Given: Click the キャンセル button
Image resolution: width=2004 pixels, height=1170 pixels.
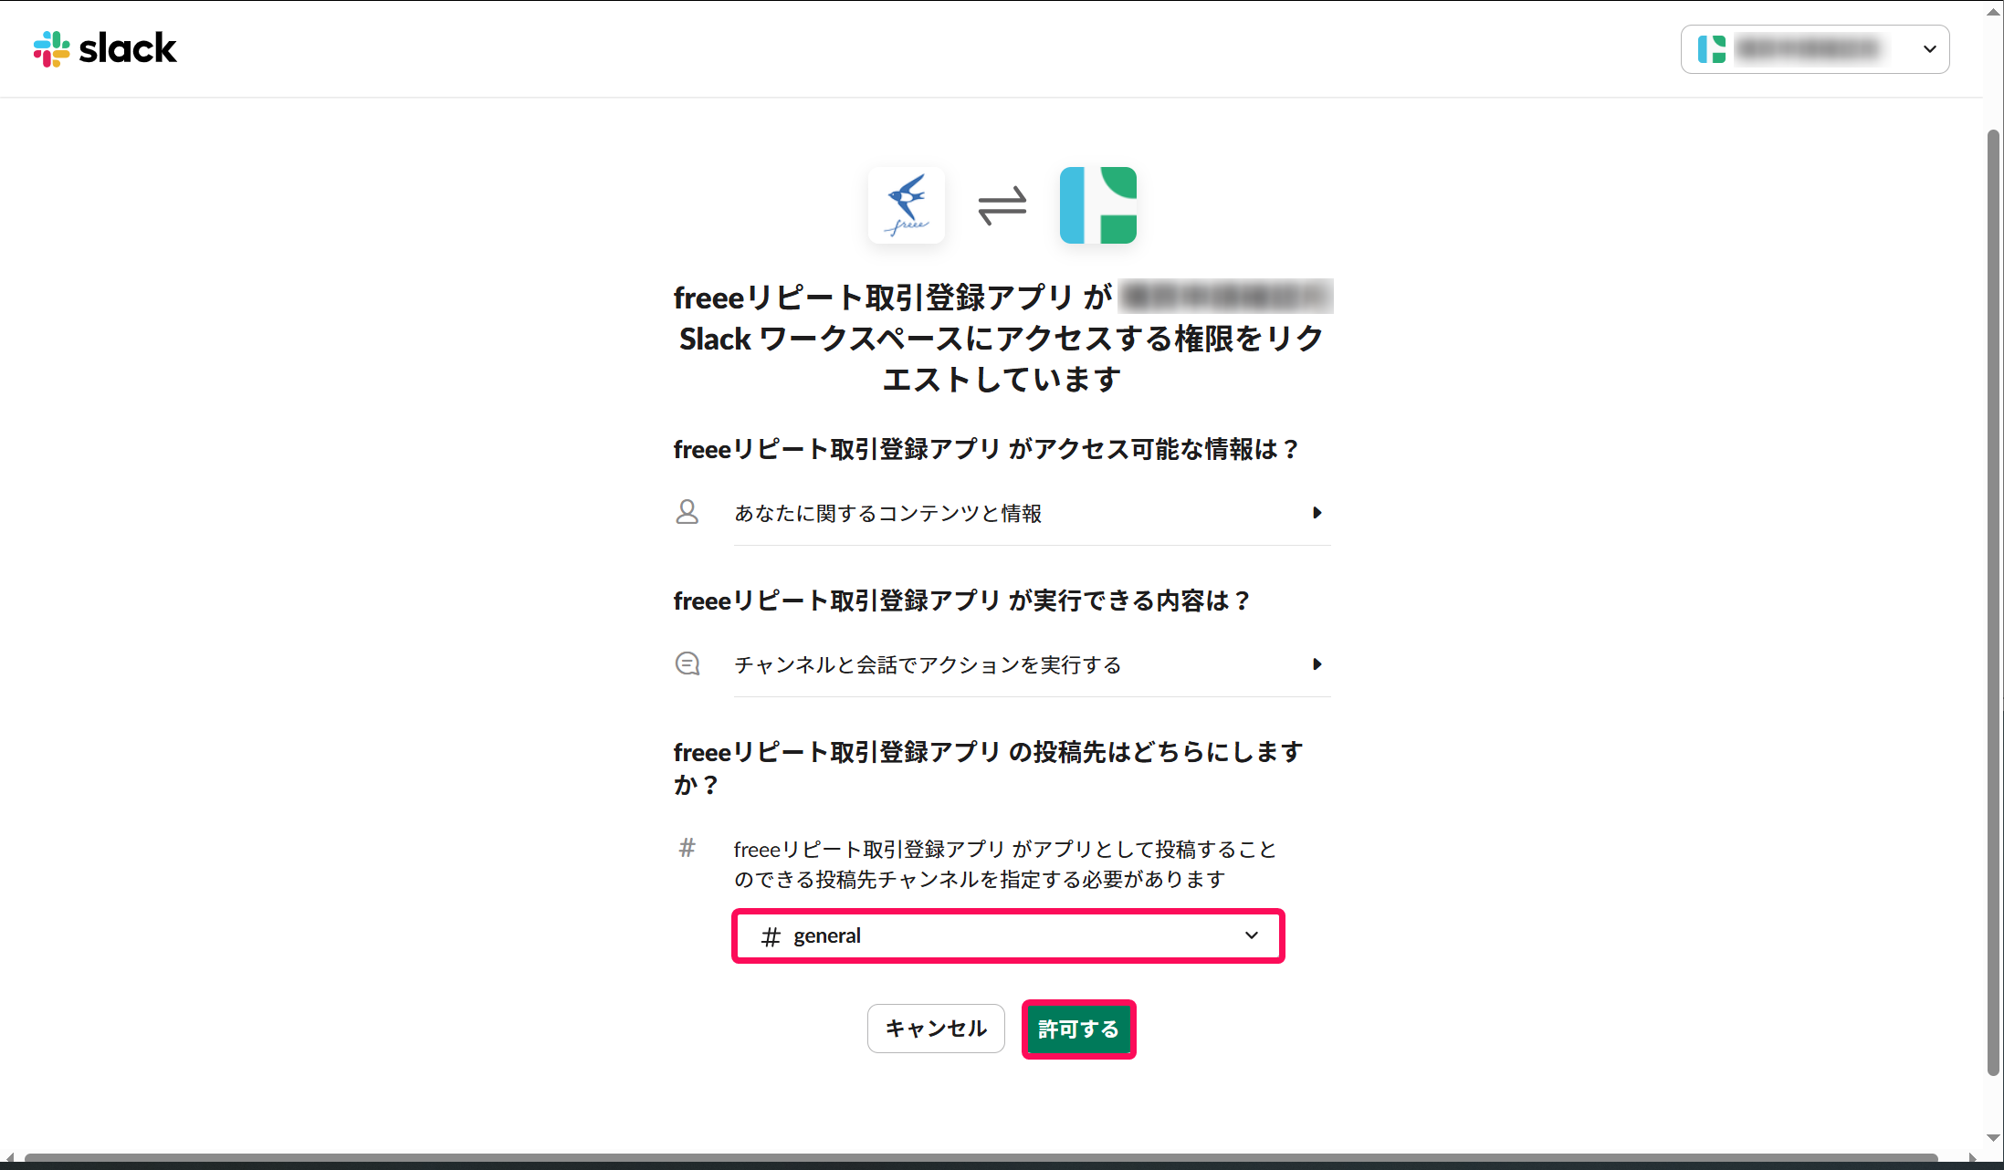Looking at the screenshot, I should pyautogui.click(x=936, y=1029).
